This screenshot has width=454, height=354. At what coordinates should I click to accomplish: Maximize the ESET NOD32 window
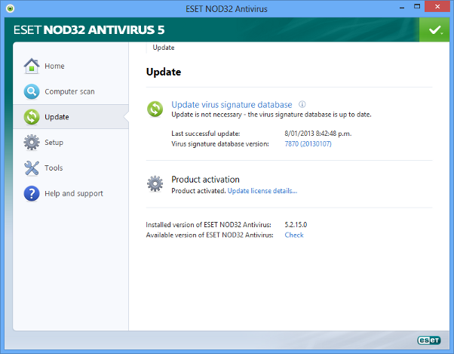pyautogui.click(x=417, y=6)
